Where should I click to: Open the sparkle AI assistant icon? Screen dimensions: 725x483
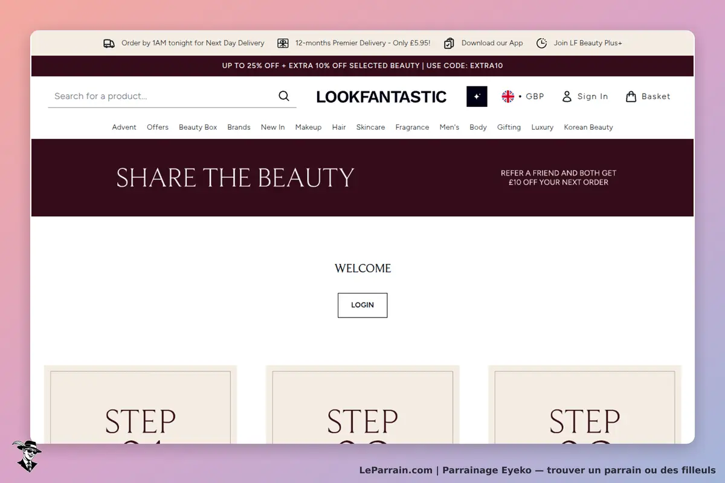(x=477, y=97)
